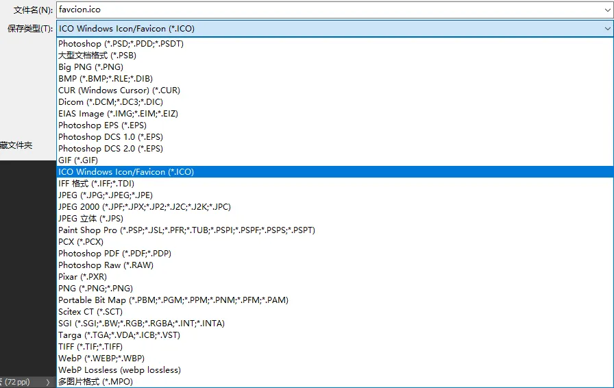The width and height of the screenshot is (614, 388).
Task: Choose 大型文档格式 (*.PSB) format
Action: pyautogui.click(x=335, y=56)
